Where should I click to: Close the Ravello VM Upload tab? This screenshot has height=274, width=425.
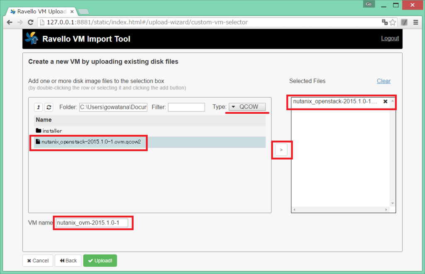72,11
